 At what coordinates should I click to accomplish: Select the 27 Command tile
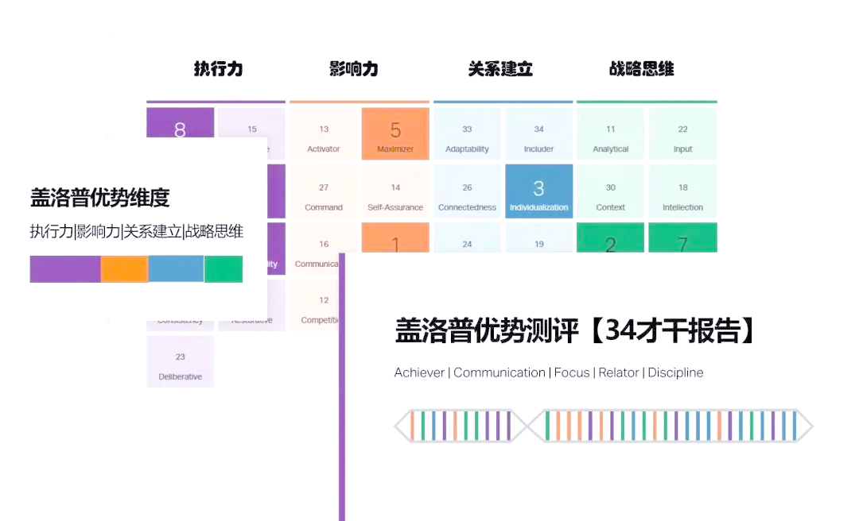[323, 191]
